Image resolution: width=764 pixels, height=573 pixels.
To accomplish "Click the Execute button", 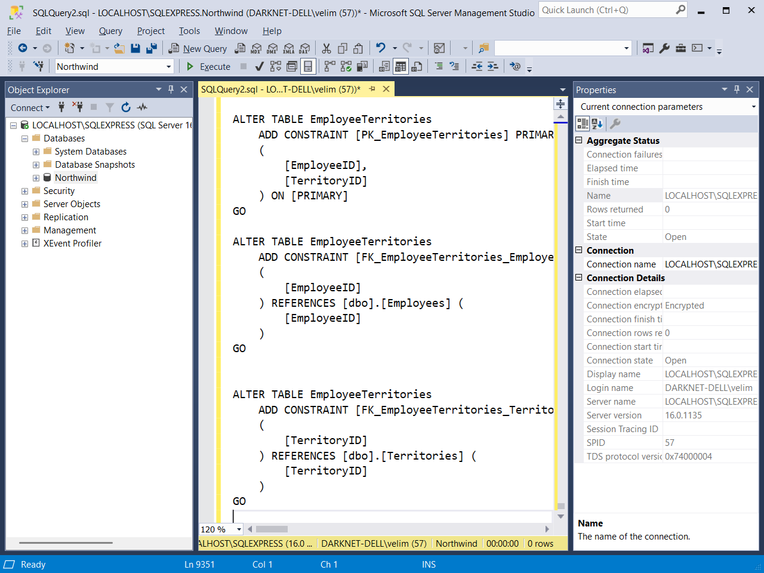I will 208,67.
